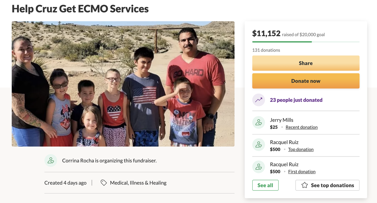Follow the First donation link
Screen dimensions: 377x203
(302, 172)
